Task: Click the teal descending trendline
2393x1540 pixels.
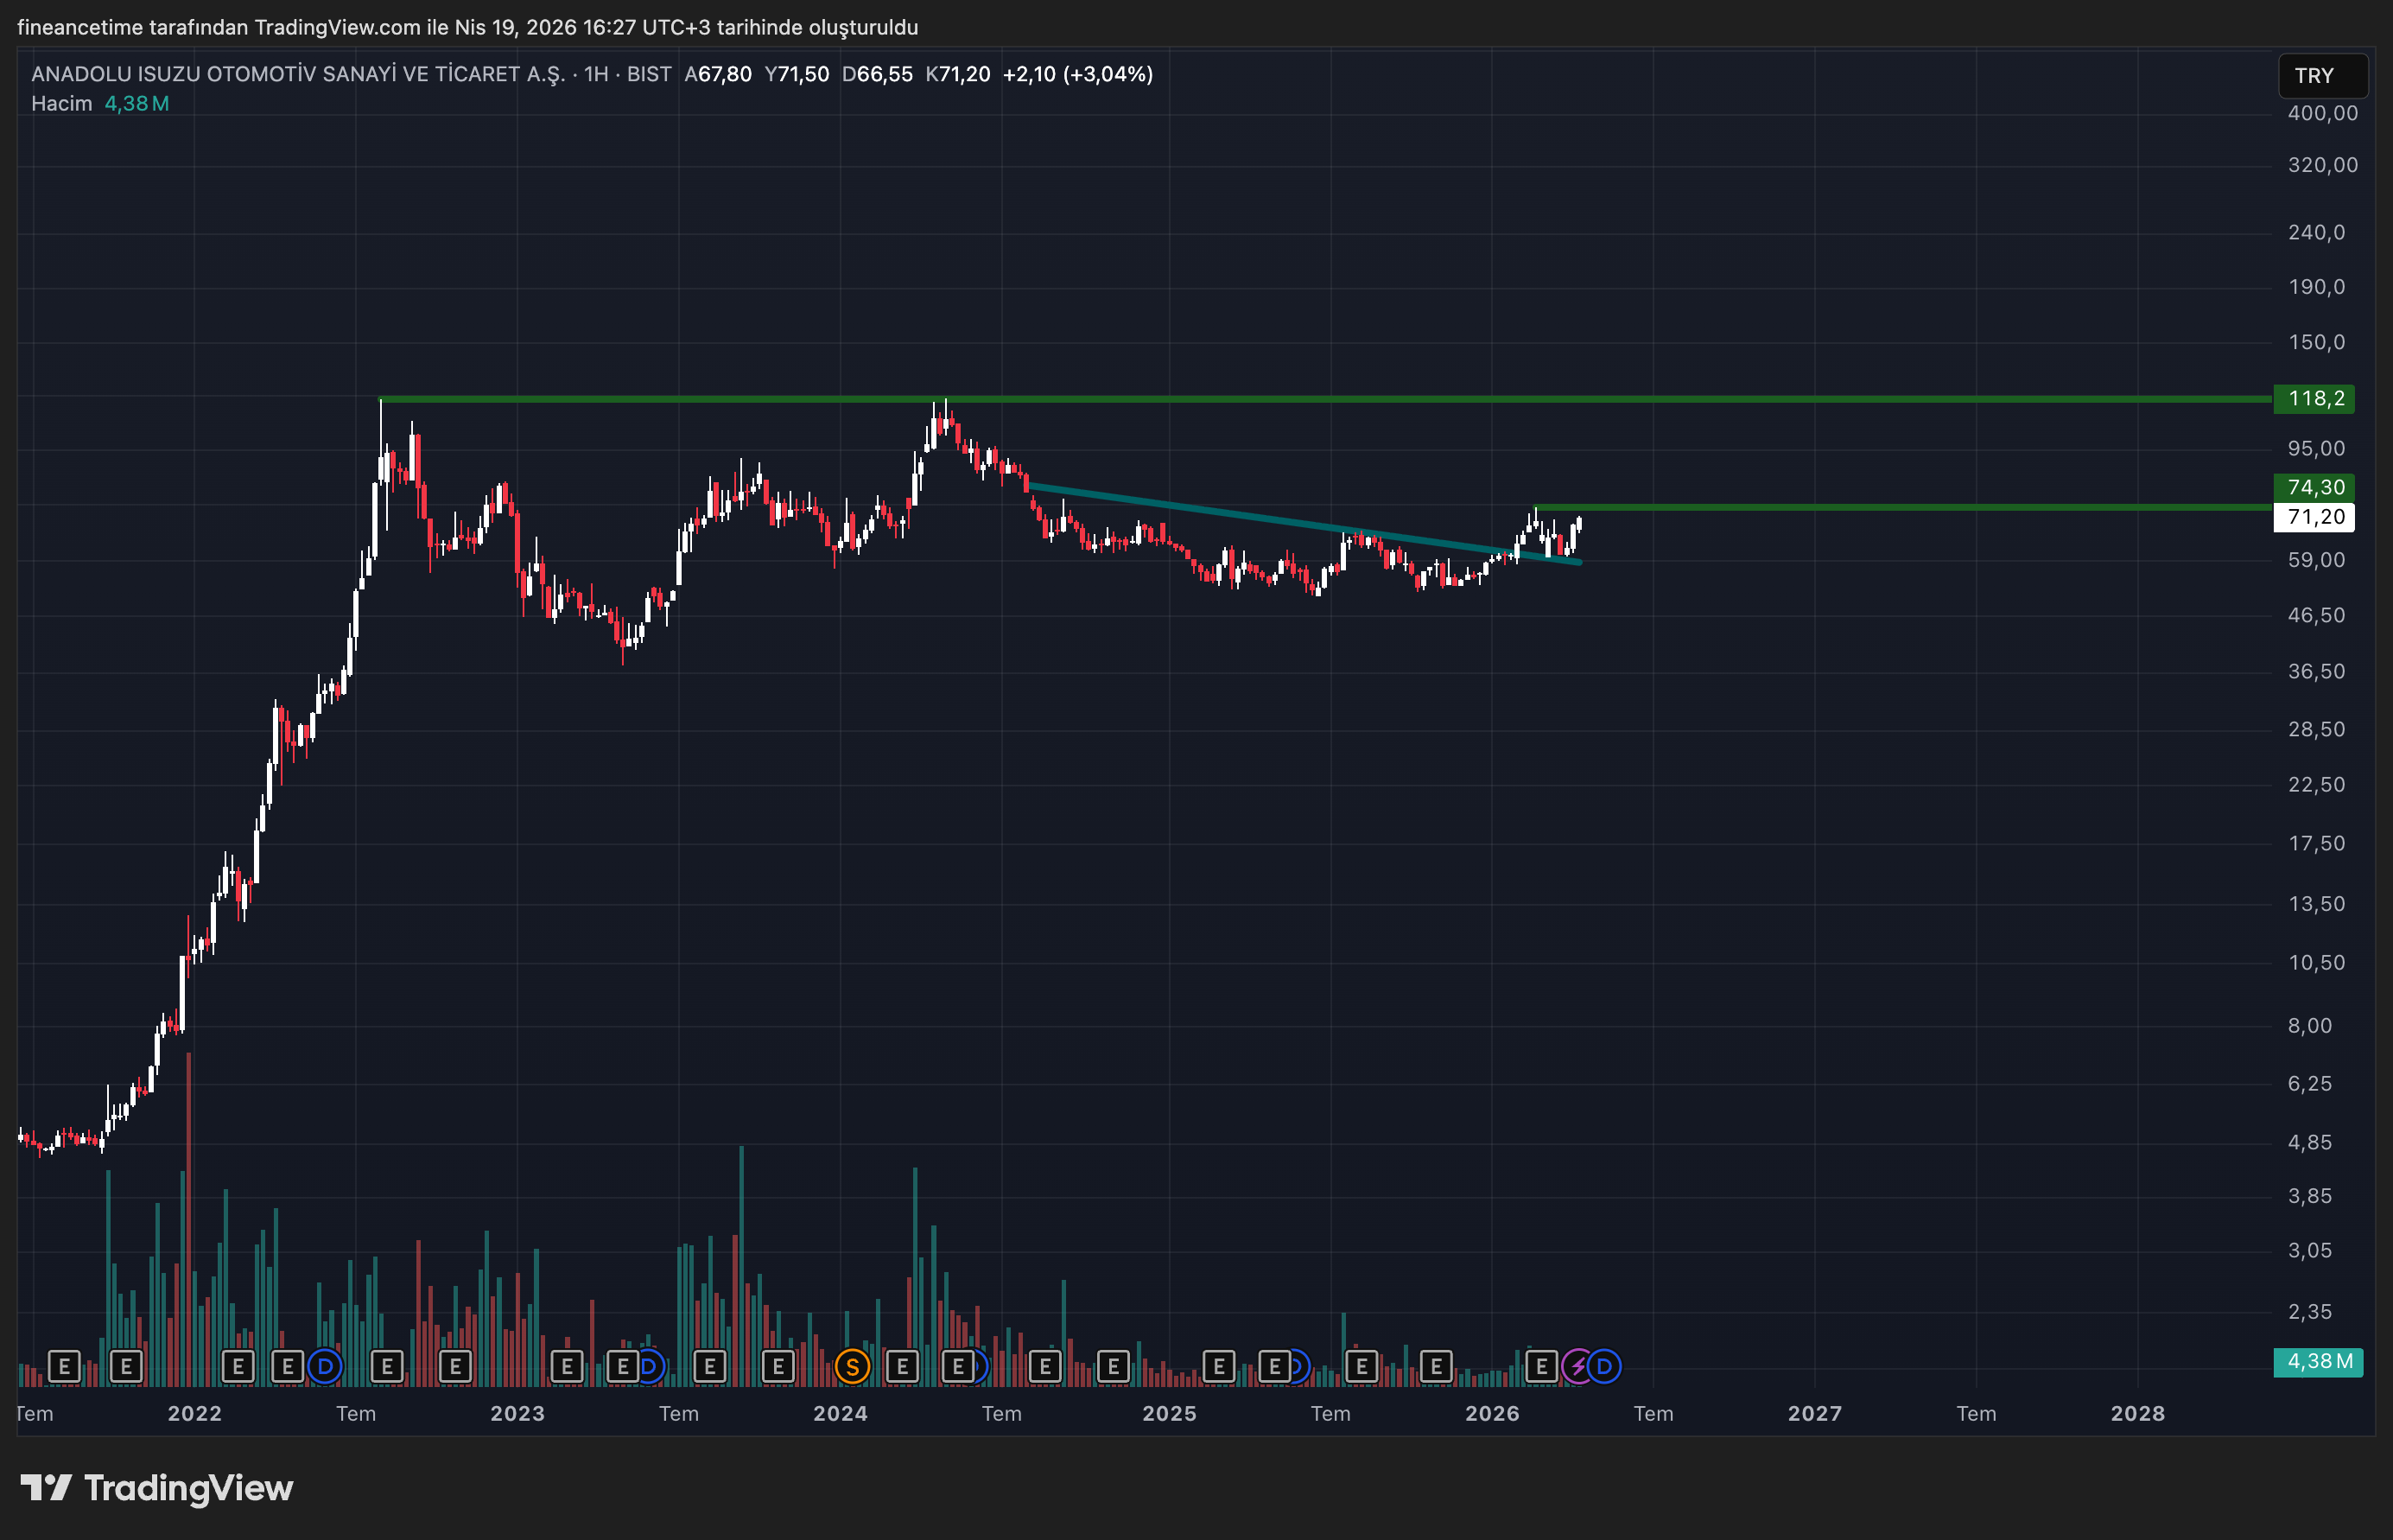Action: pos(1249,517)
